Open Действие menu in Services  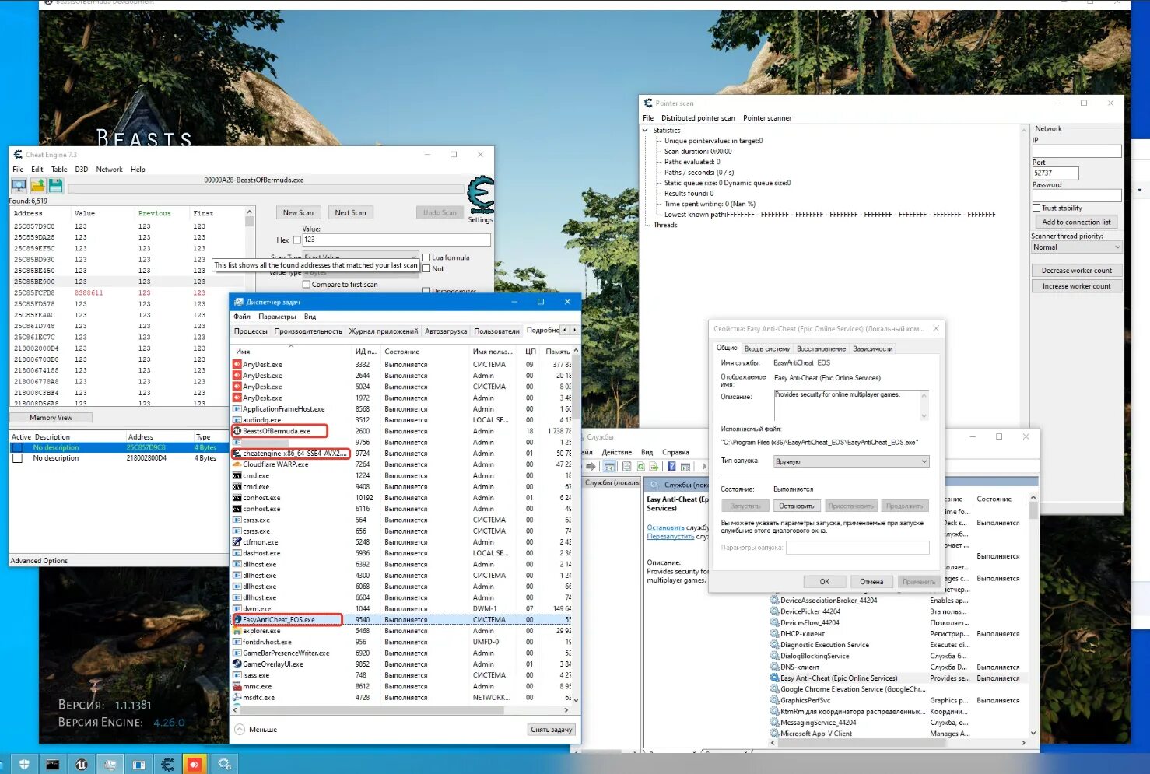pos(617,452)
